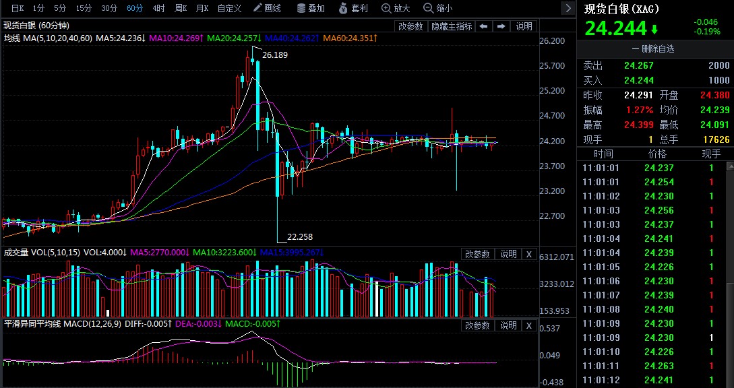Click the 26.189 high price marker
This screenshot has height=388, width=734.
(274, 55)
